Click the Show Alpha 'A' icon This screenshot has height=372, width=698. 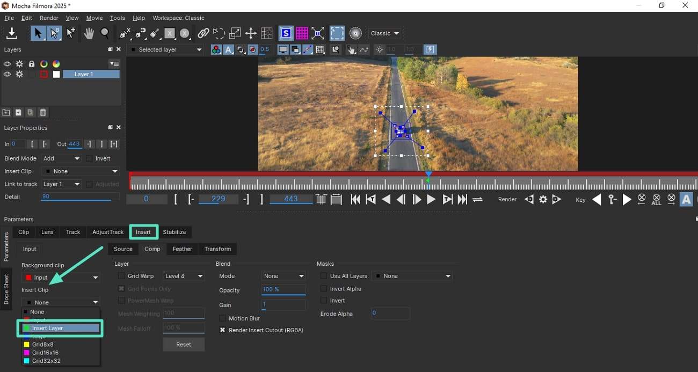228,49
